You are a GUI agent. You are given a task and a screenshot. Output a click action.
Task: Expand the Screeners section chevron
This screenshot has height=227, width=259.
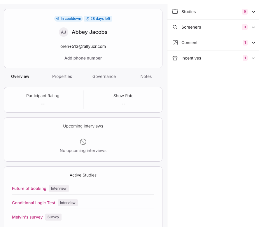click(x=253, y=27)
